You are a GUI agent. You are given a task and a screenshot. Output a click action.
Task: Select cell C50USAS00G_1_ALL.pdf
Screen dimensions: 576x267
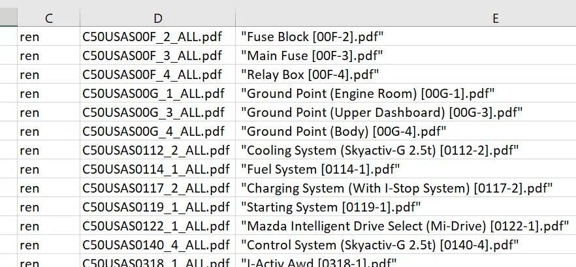pos(153,93)
